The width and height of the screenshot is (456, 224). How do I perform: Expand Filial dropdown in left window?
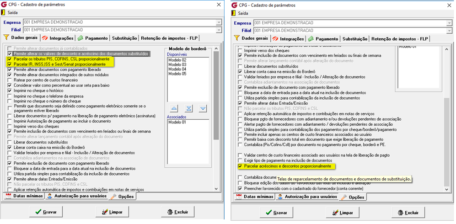tap(219, 30)
